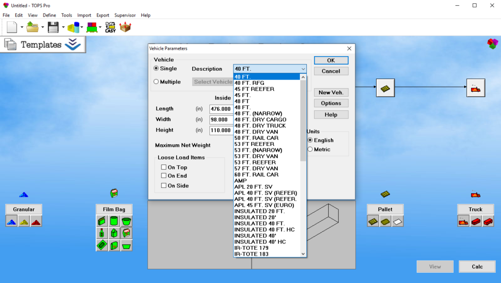Expand the Templates panel chevron
The image size is (501, 283).
pos(72,44)
